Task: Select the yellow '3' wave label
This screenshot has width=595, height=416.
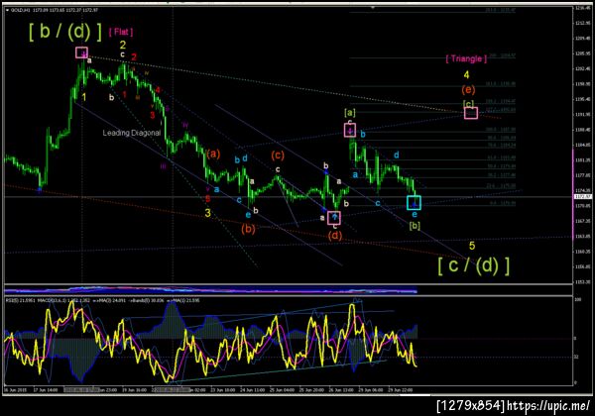Action: click(x=207, y=213)
